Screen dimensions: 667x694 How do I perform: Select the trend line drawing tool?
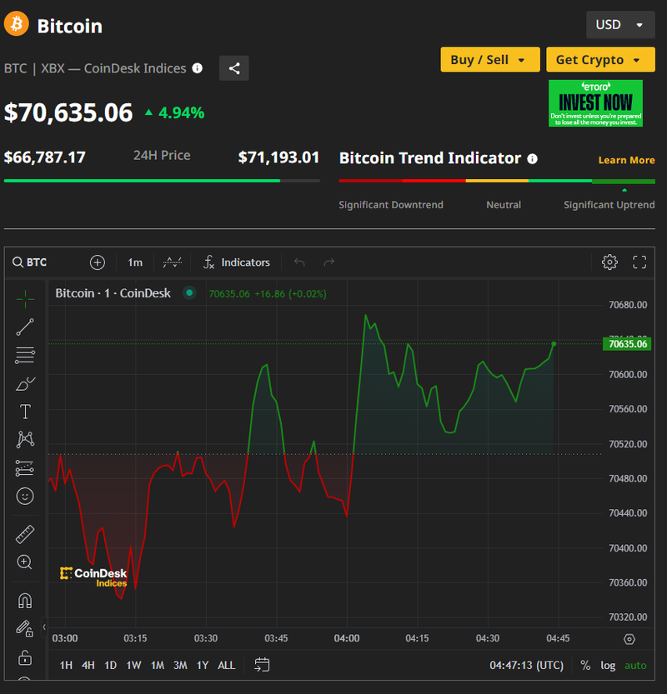coord(25,327)
